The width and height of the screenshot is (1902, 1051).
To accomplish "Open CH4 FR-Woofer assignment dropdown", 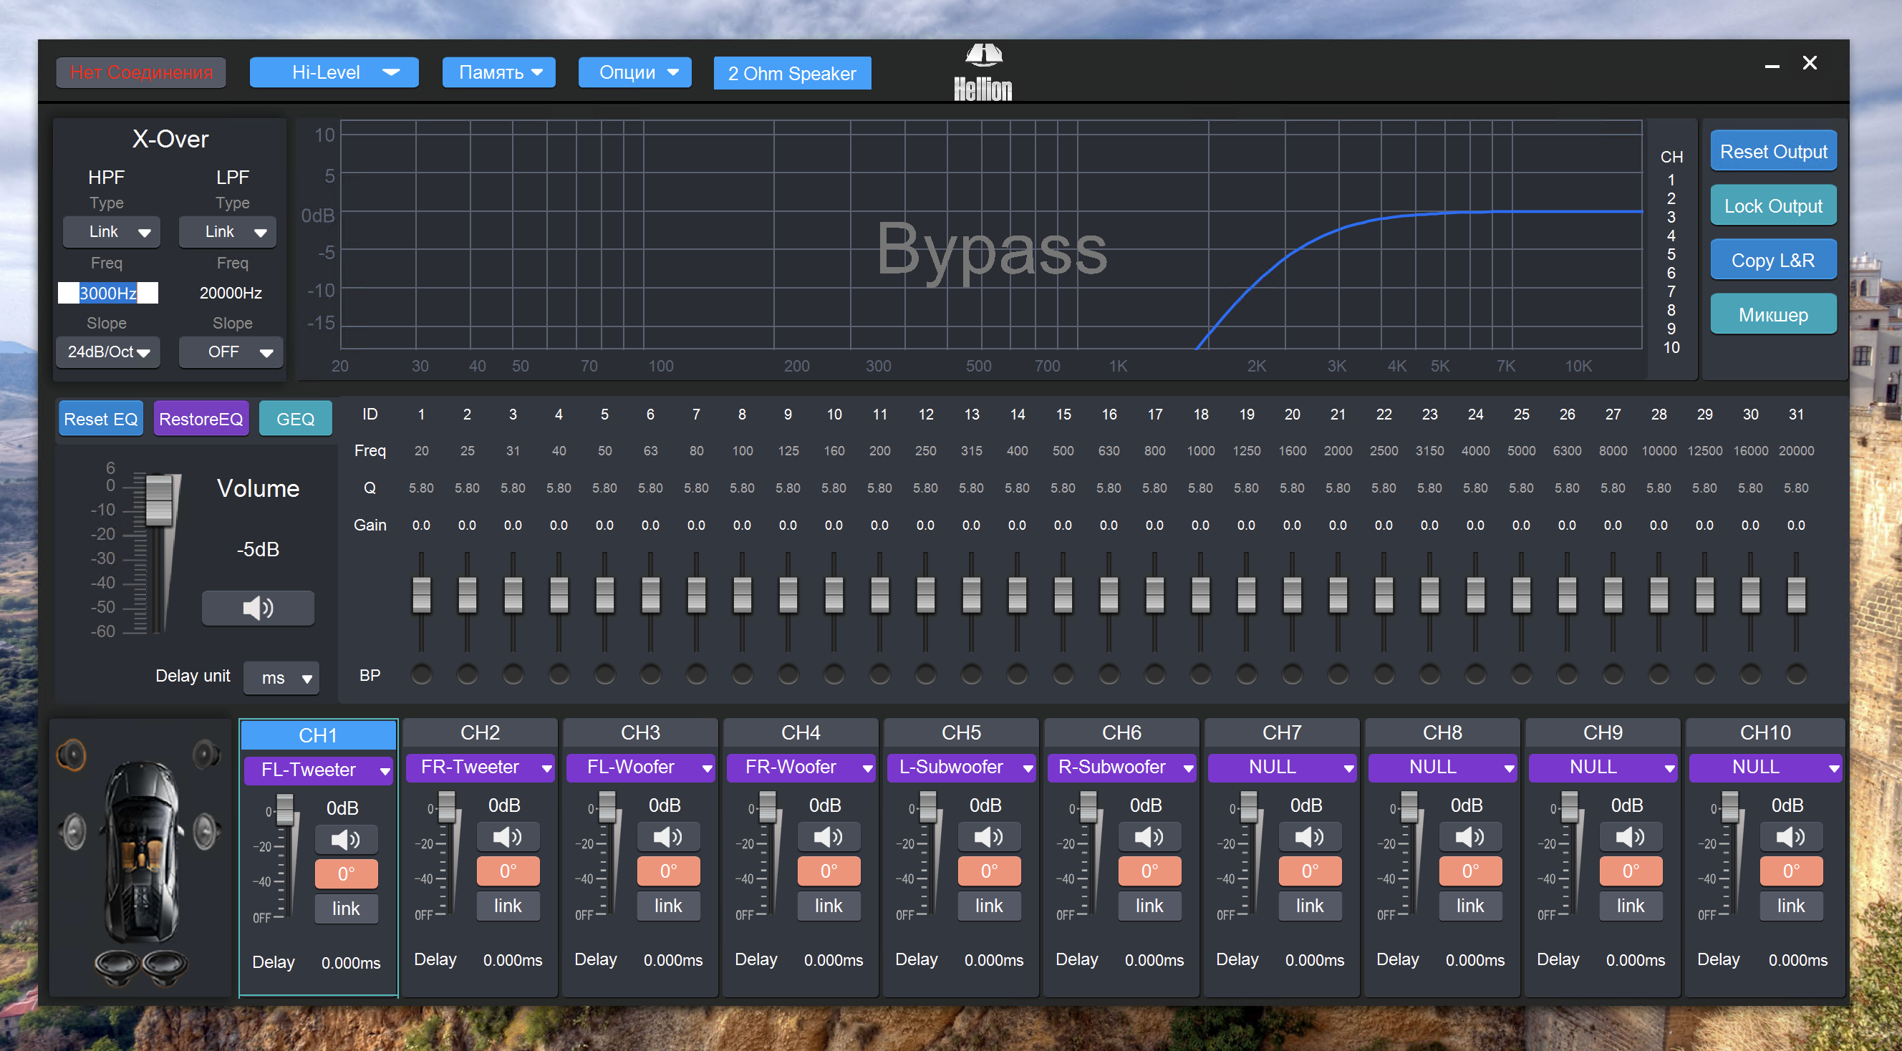I will point(801,767).
